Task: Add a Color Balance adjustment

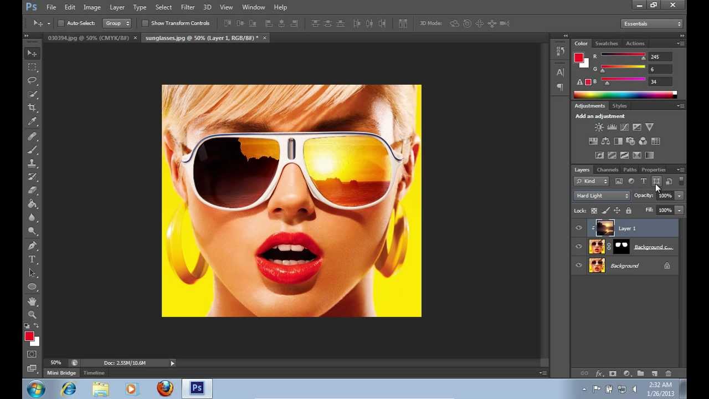Action: (x=605, y=141)
